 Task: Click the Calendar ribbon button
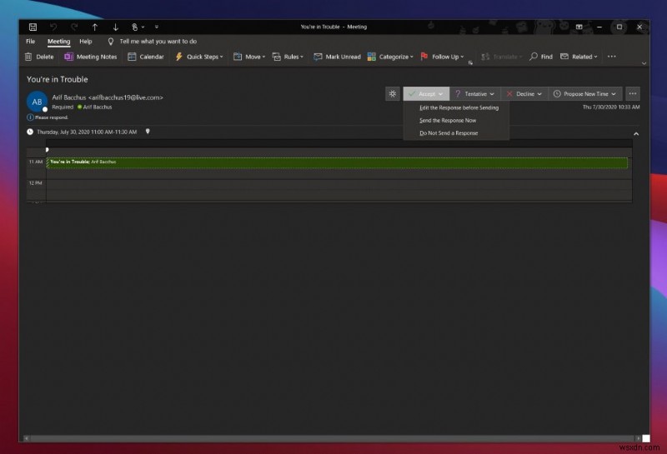pyautogui.click(x=145, y=57)
